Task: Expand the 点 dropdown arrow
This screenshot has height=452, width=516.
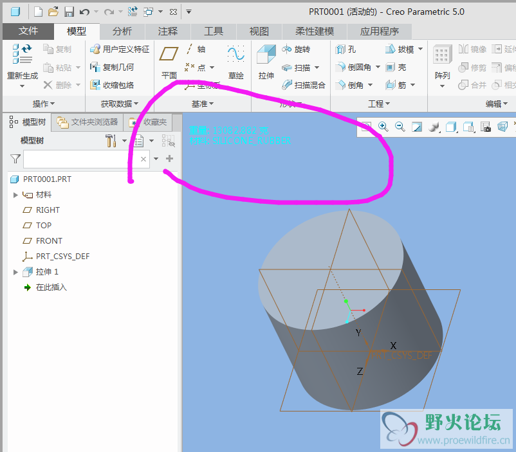Action: (x=212, y=68)
